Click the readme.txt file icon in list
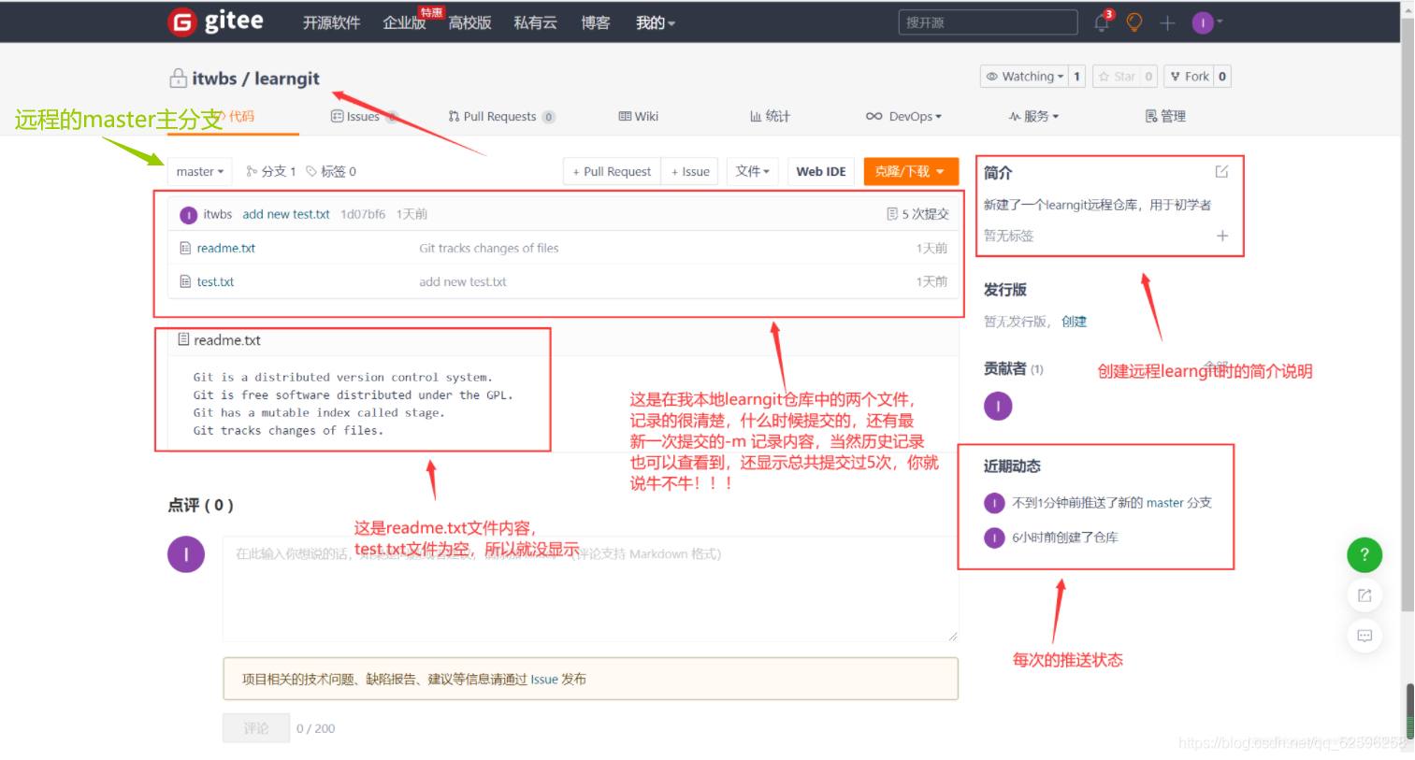Screen dimensions: 1415x760 pos(185,248)
